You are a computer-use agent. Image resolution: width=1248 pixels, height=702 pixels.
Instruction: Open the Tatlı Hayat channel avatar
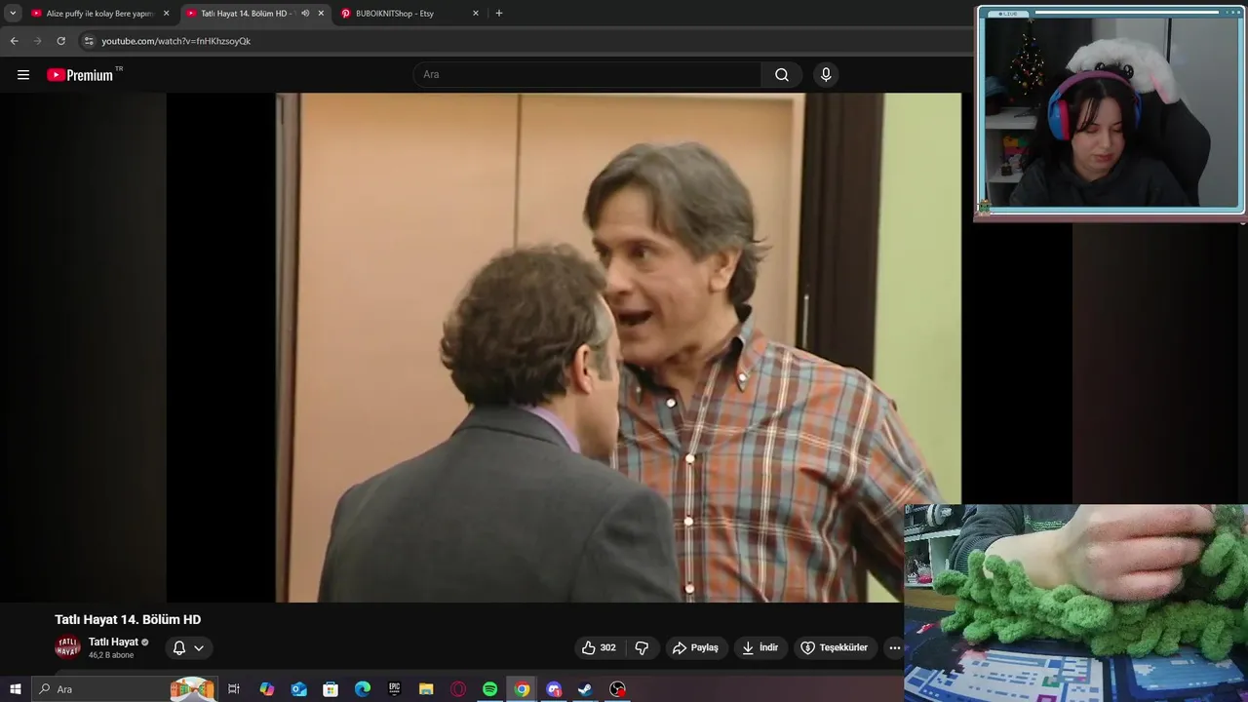click(67, 647)
